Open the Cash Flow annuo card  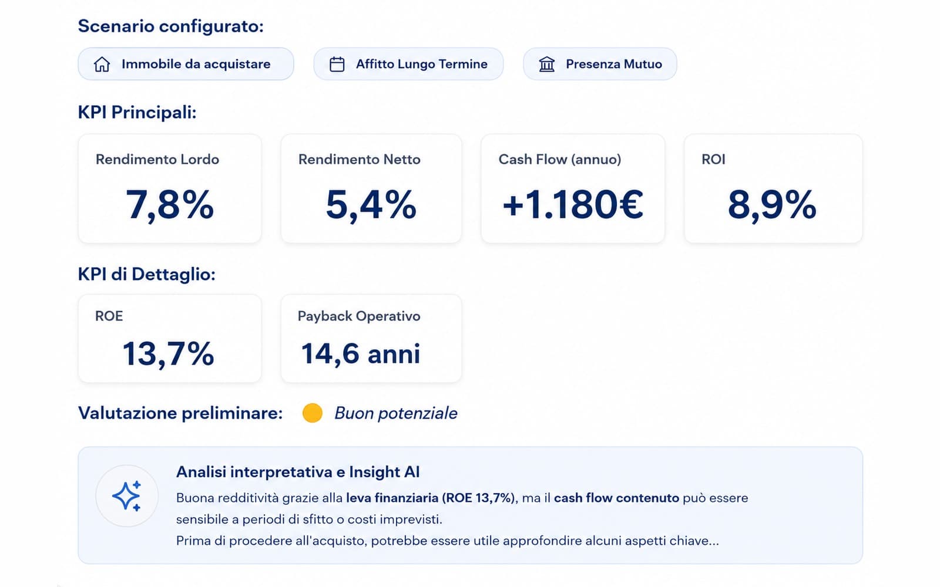tap(573, 188)
